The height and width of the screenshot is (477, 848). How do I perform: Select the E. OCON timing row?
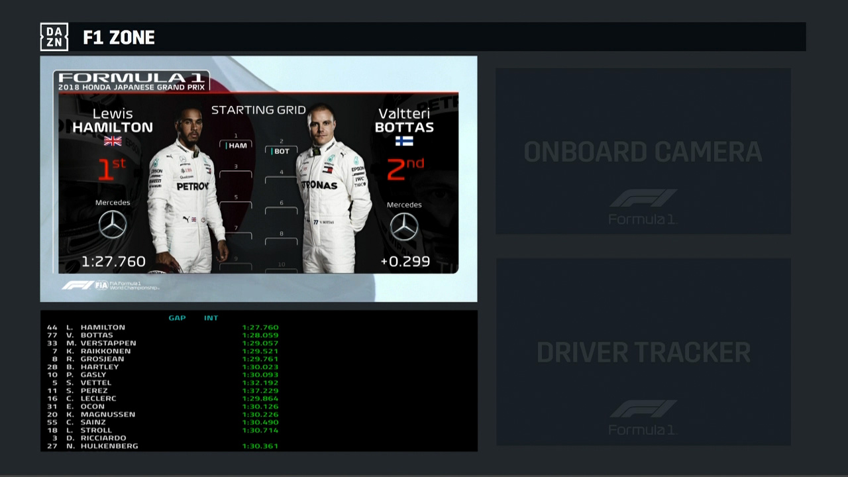click(x=163, y=407)
